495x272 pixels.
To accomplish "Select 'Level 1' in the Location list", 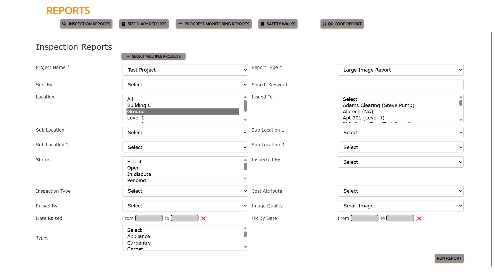I will tap(183, 118).
